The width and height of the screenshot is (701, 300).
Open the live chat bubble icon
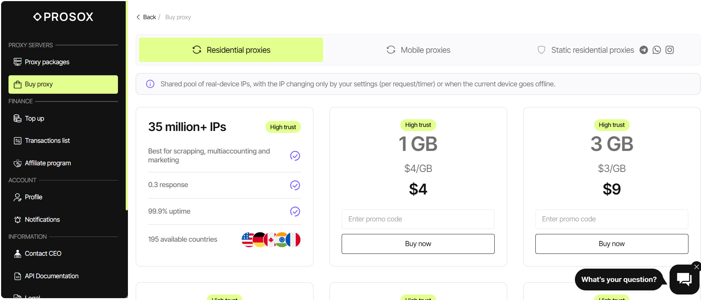(684, 279)
